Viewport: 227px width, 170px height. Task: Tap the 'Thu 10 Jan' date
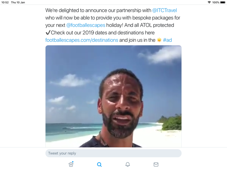pos(18,2)
